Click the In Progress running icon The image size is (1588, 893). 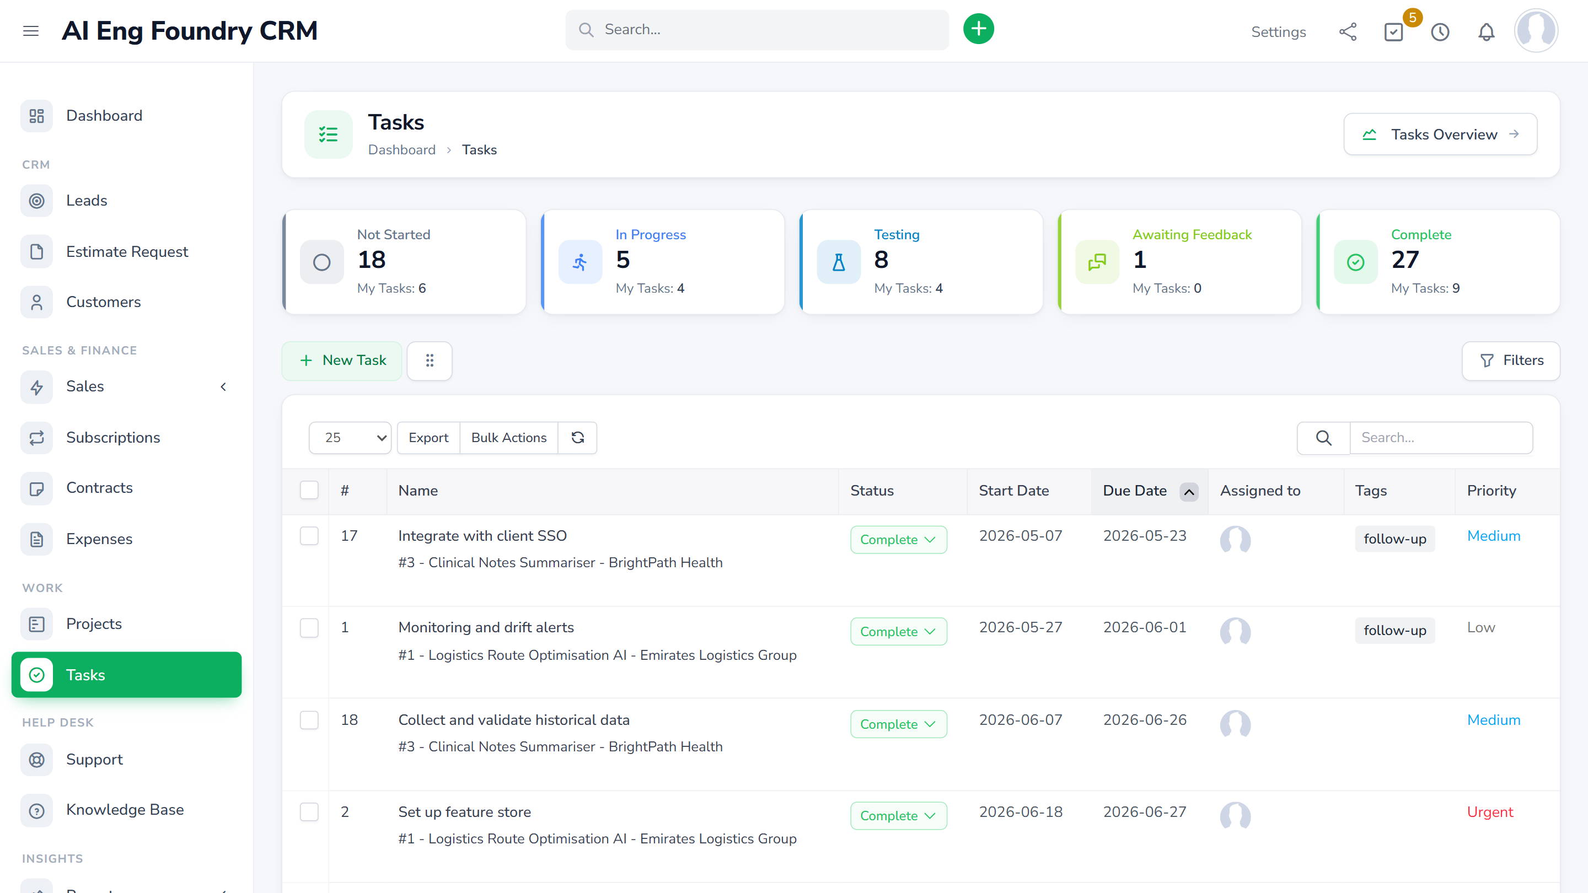pyautogui.click(x=580, y=262)
